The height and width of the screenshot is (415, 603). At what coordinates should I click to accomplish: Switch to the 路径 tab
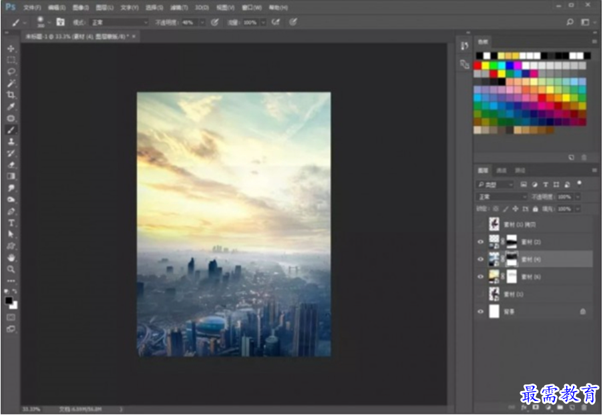(520, 170)
